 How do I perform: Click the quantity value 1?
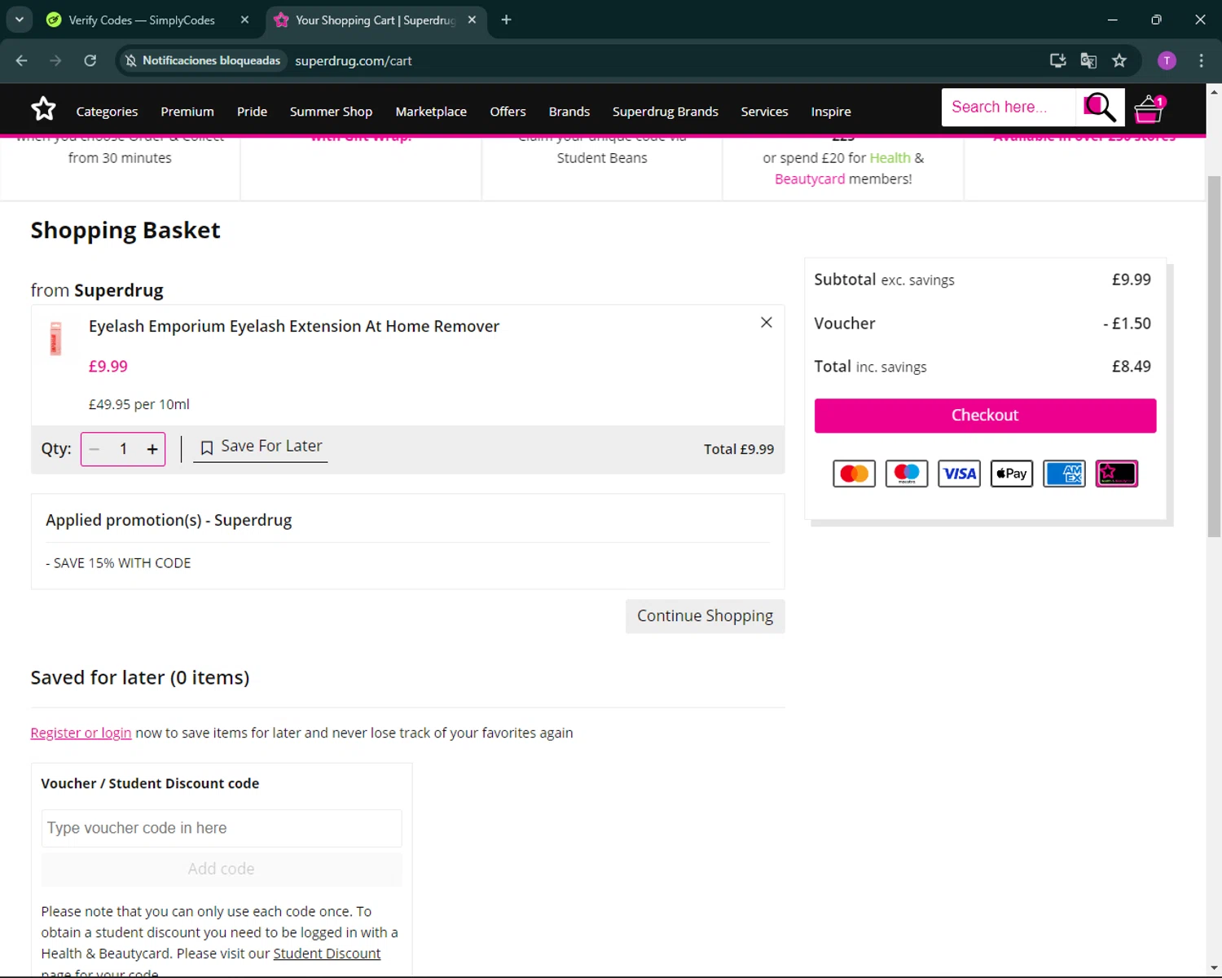pos(124,449)
